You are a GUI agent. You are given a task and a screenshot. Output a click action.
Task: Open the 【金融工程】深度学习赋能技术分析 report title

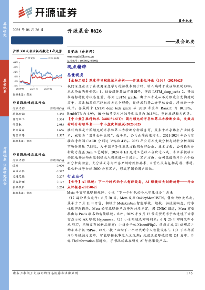click(125, 81)
